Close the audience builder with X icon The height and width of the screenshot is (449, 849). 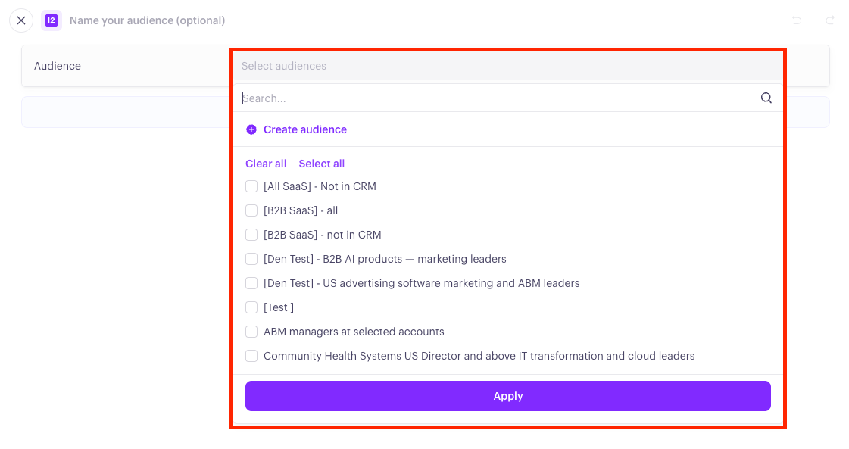[21, 20]
